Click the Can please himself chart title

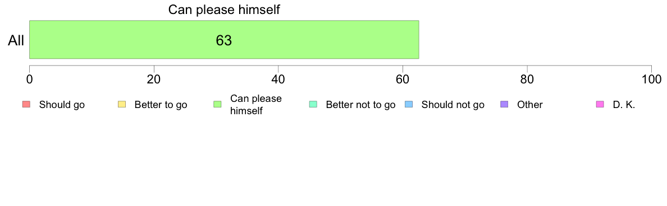[224, 10]
